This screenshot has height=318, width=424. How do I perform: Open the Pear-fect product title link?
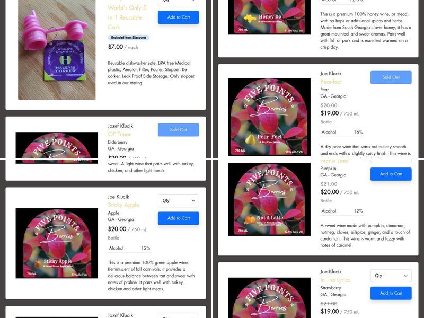click(x=331, y=82)
